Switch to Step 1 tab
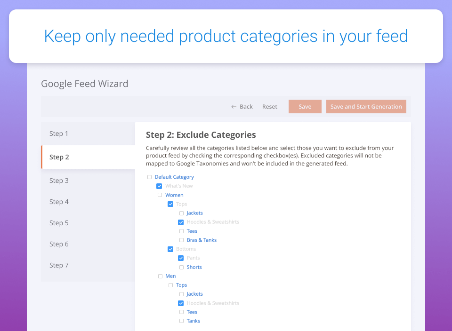The height and width of the screenshot is (331, 452). (x=88, y=134)
